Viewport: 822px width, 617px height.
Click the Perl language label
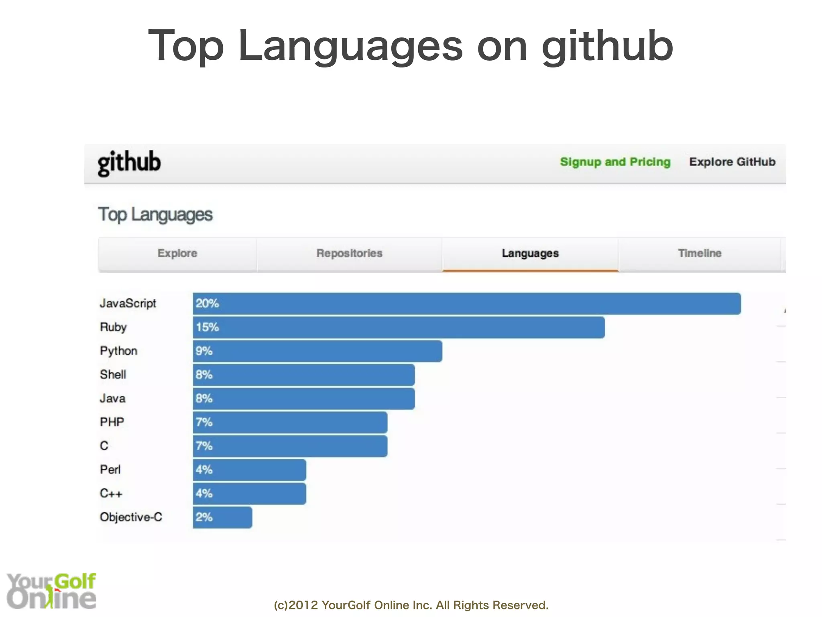click(x=110, y=470)
